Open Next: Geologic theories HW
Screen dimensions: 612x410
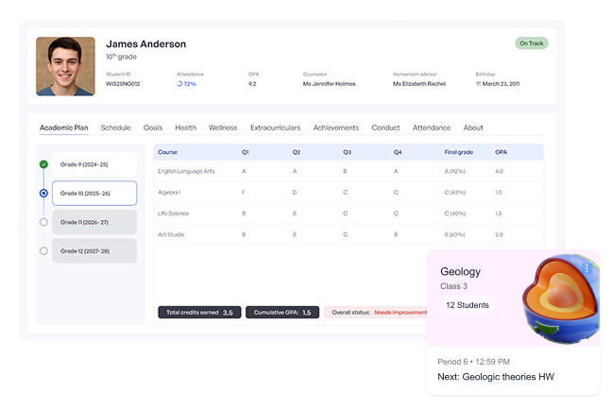496,376
